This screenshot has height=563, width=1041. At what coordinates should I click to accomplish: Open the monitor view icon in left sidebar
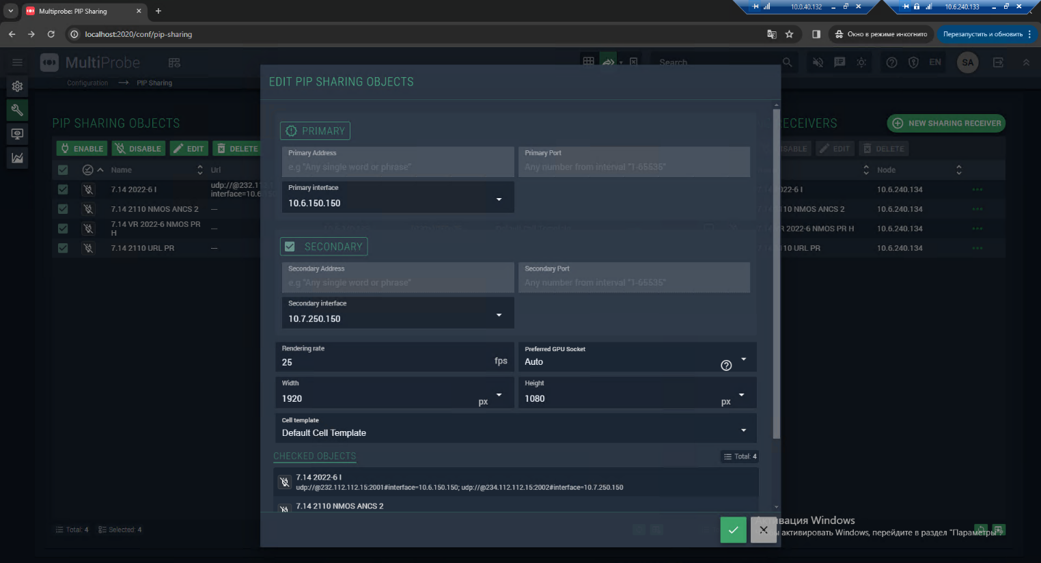[17, 134]
